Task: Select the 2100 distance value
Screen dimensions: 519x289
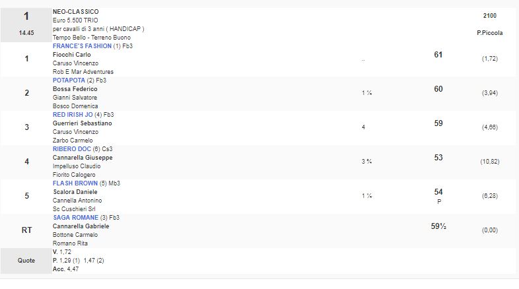Action: click(489, 16)
